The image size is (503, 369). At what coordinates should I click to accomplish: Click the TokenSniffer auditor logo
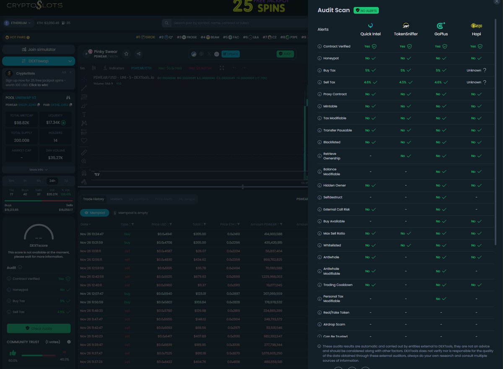coord(406,26)
